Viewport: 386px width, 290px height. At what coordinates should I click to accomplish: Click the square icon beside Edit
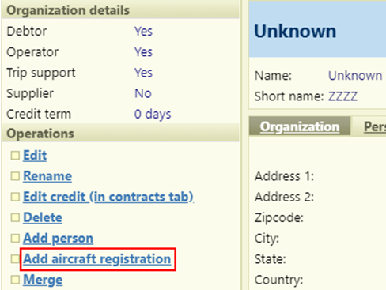[x=15, y=156]
